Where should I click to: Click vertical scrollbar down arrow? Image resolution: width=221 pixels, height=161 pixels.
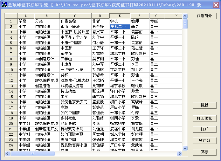tap(185, 148)
